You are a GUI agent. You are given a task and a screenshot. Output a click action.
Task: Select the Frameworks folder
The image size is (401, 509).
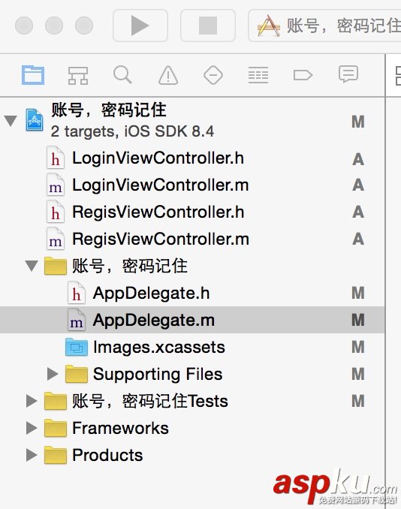pyautogui.click(x=56, y=428)
